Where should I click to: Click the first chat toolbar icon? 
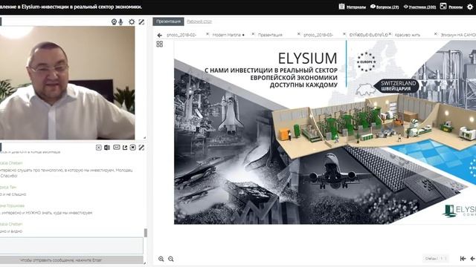tap(99, 148)
